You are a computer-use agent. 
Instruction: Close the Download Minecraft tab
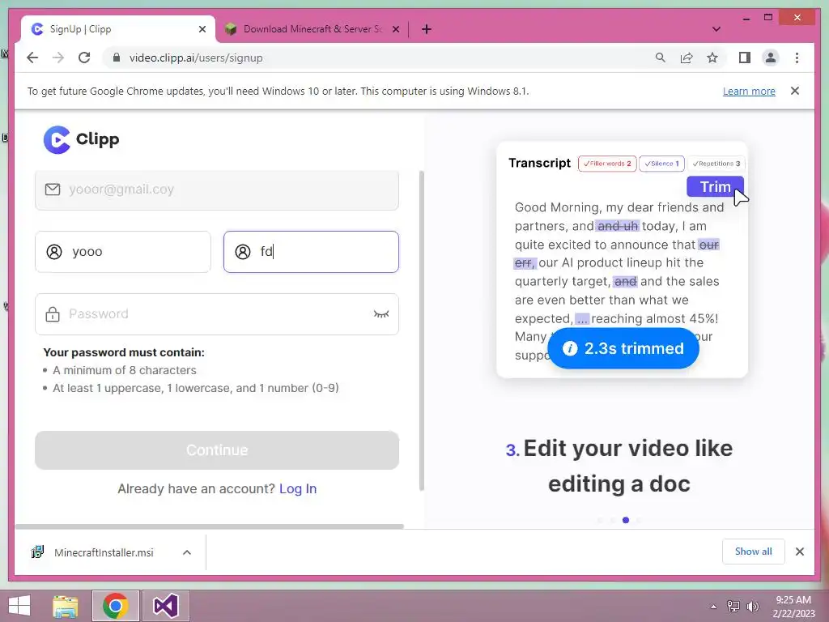pos(395,29)
